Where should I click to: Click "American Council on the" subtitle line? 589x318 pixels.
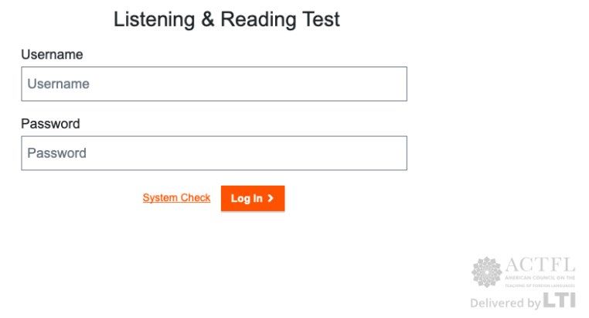click(540, 278)
